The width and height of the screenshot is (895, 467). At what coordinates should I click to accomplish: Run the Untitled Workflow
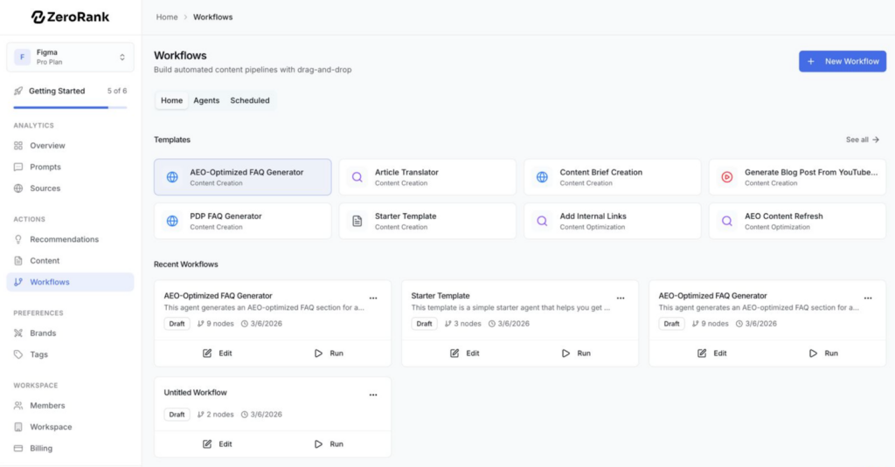(x=329, y=444)
